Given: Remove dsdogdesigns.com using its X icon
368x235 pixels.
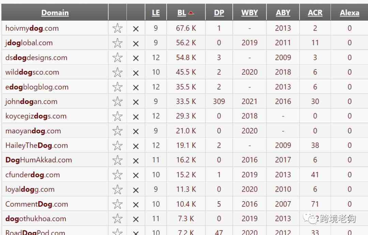Looking at the screenshot, I should (x=136, y=58).
